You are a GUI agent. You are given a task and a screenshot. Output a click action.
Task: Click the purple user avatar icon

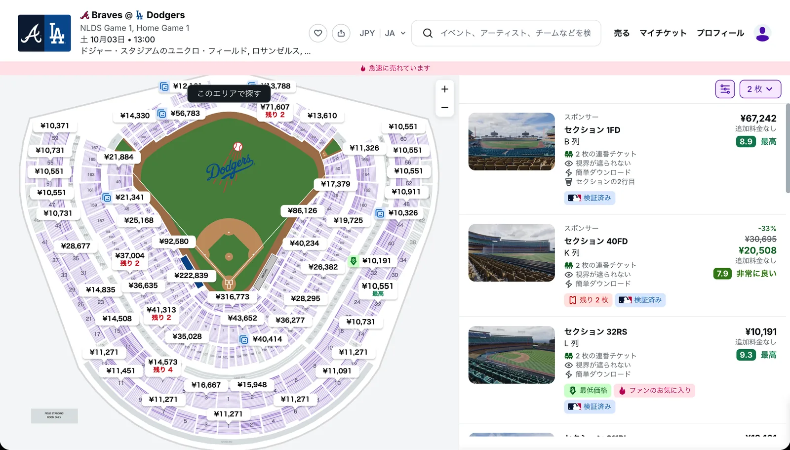click(762, 33)
